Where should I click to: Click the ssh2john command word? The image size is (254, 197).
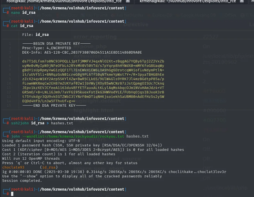tap(20, 123)
